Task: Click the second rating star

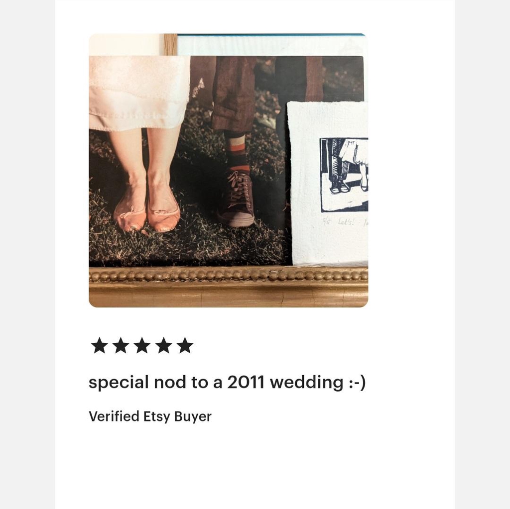Action: pos(121,345)
